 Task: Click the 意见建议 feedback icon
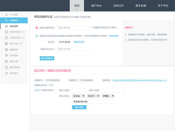point(6,73)
